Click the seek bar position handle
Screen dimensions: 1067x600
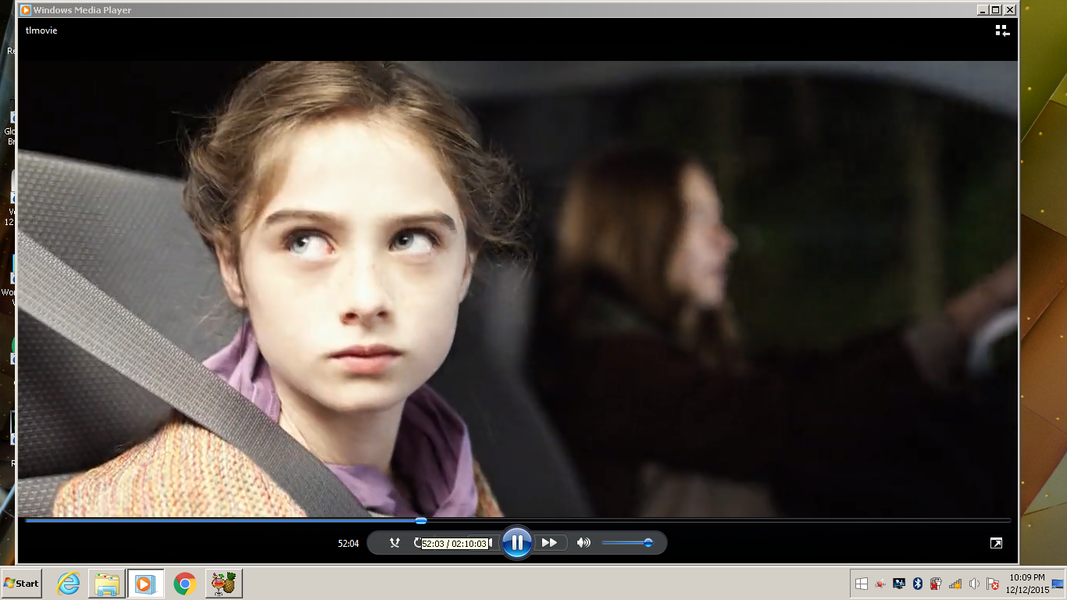(421, 520)
